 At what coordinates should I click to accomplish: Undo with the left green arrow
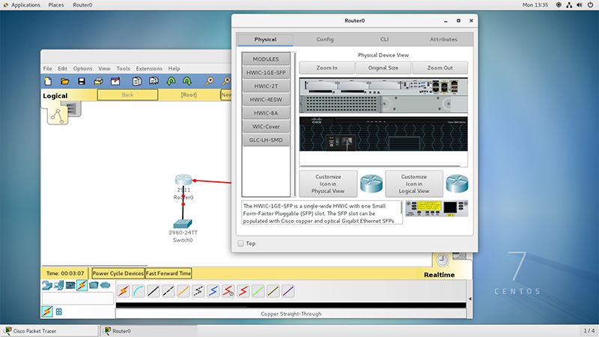click(x=171, y=81)
